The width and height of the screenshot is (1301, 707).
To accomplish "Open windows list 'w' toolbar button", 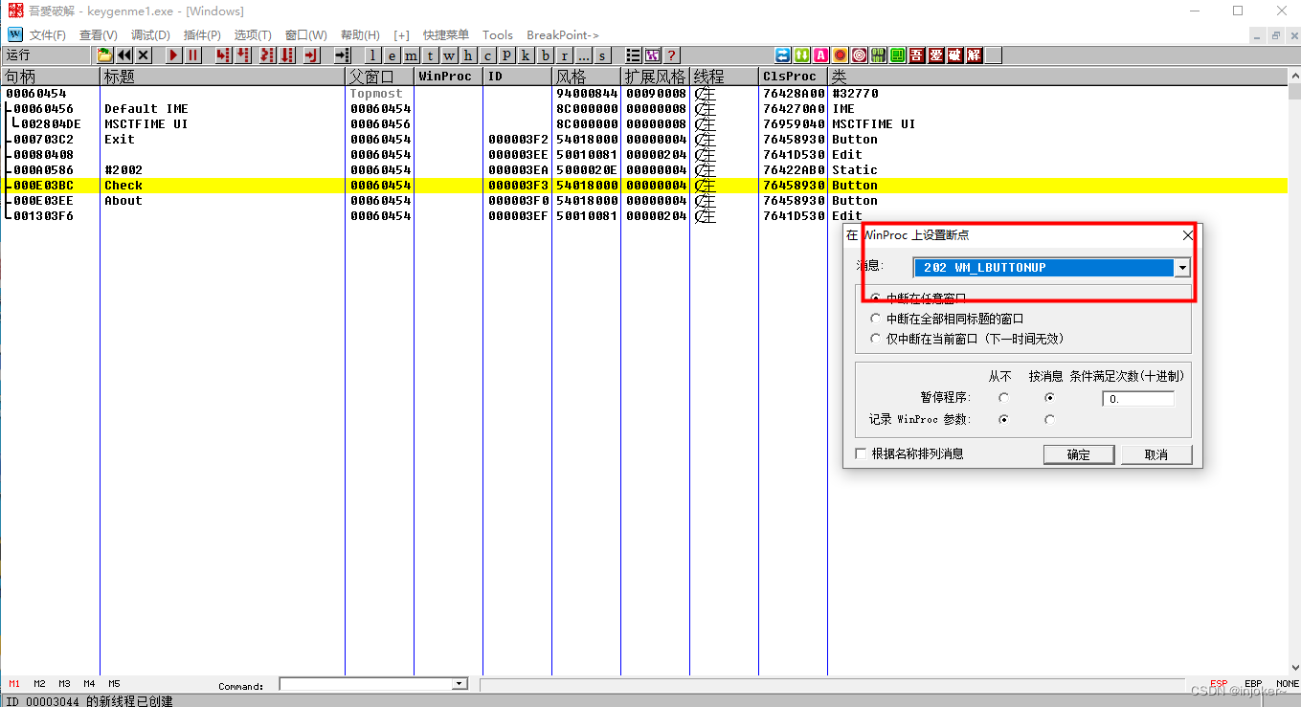I will tap(449, 55).
